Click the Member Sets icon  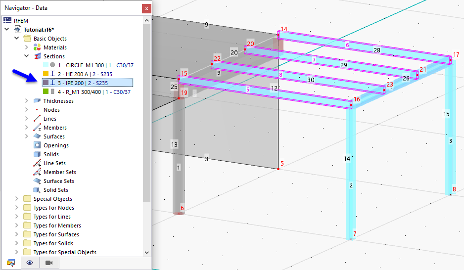coord(37,172)
